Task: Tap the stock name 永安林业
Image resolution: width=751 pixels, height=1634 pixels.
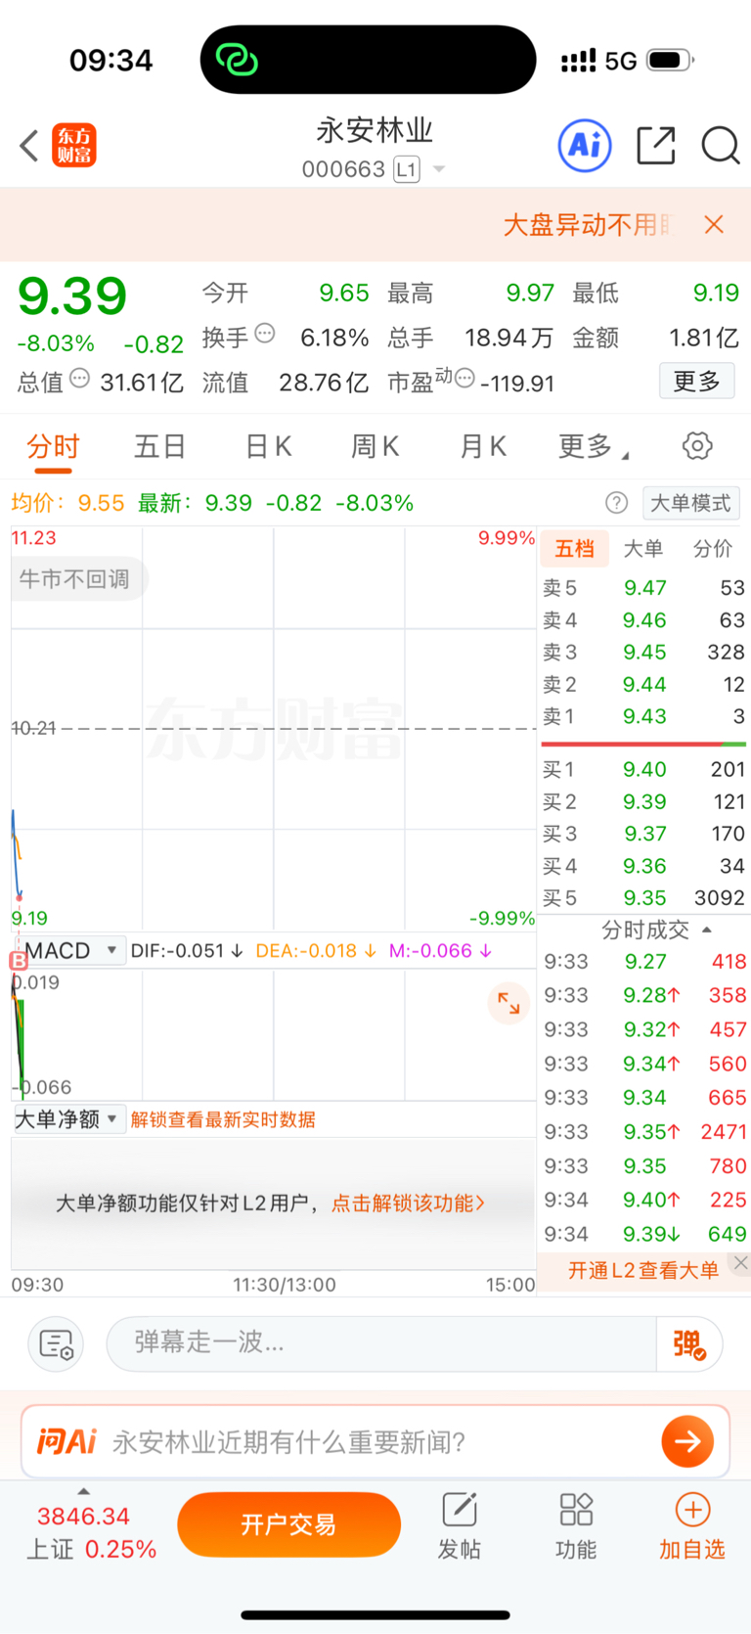Action: 375,129
